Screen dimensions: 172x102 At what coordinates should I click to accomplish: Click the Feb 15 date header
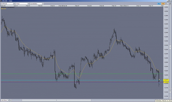[151, 6]
